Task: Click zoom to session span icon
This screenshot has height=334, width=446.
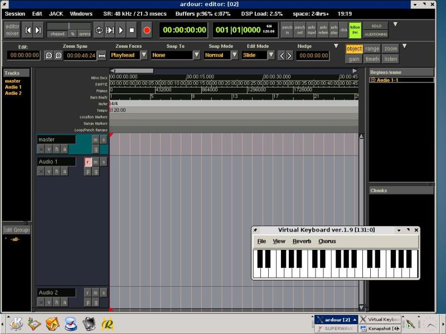Action: tap(101, 56)
